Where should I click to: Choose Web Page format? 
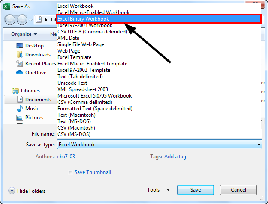tap(158, 51)
